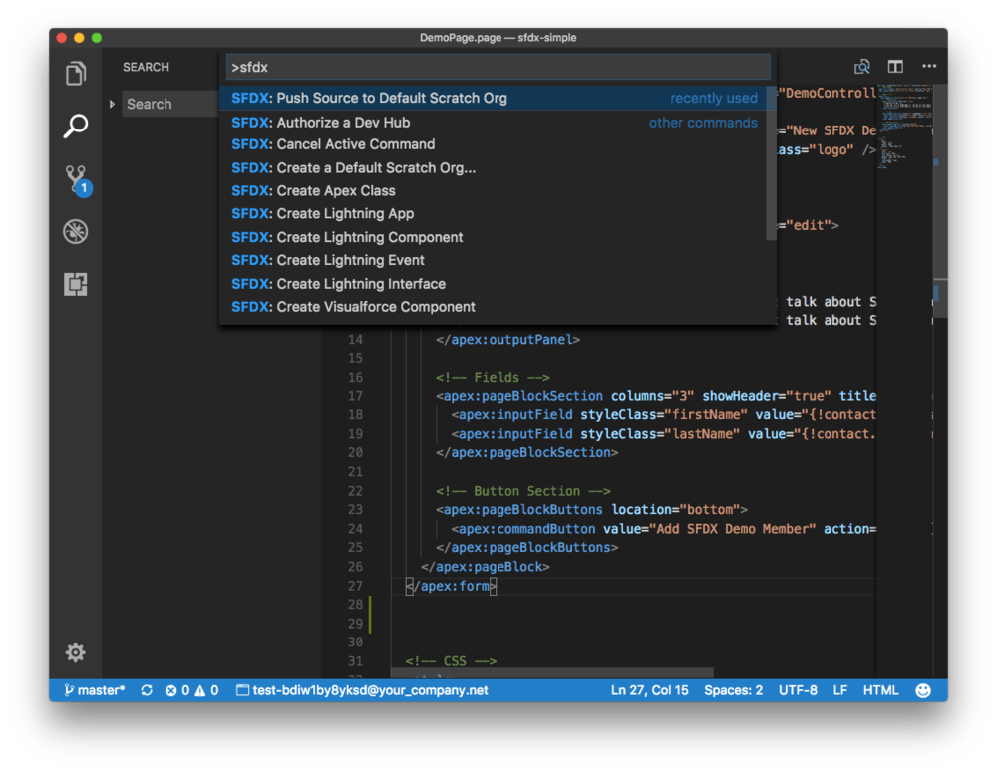Click the apex:pageBlockSection columns line
Screen dimensions: 997x772
[x=656, y=395]
